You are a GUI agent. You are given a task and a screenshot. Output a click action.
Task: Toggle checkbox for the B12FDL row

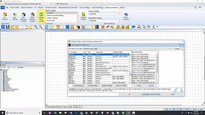coord(70,81)
